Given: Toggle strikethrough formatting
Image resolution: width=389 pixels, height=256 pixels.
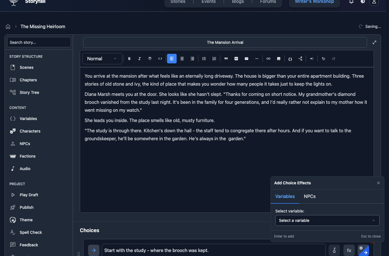Looking at the screenshot, I should [150, 59].
